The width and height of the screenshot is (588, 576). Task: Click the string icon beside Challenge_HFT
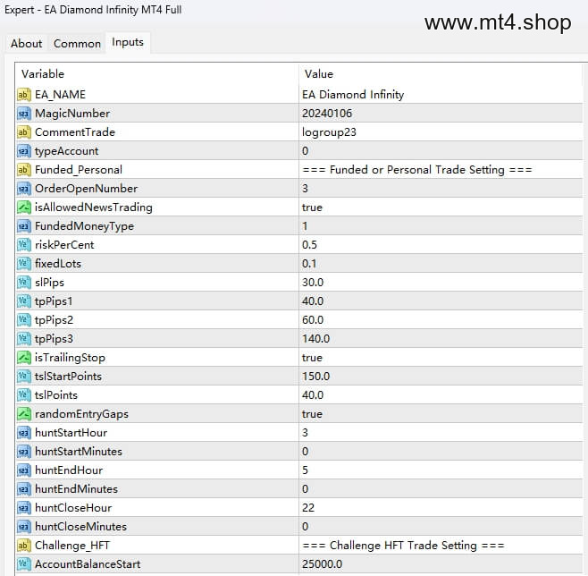click(23, 546)
